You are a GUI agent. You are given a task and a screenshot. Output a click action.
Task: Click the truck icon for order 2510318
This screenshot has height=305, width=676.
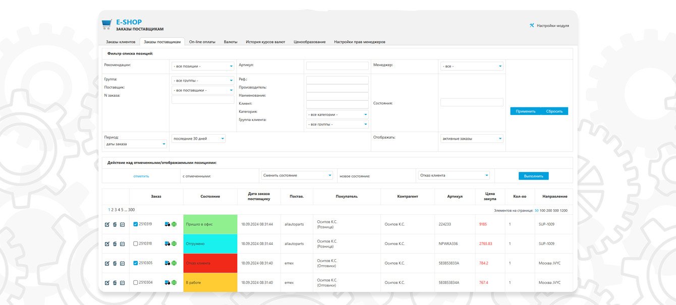pyautogui.click(x=167, y=243)
